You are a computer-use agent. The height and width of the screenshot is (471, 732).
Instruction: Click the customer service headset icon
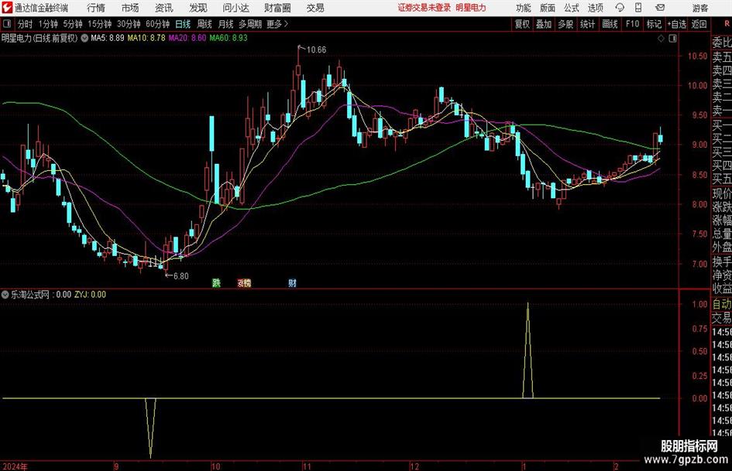[620, 8]
